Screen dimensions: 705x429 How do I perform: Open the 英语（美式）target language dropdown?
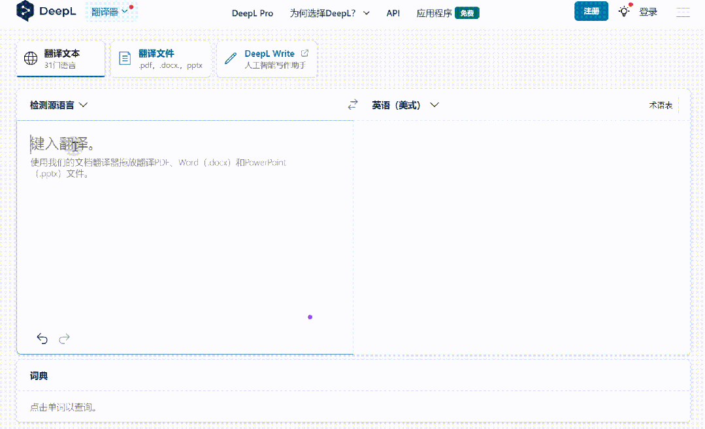click(405, 104)
